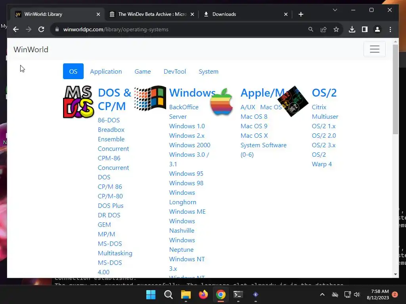Open the GEM link
The image size is (406, 304).
tap(104, 225)
